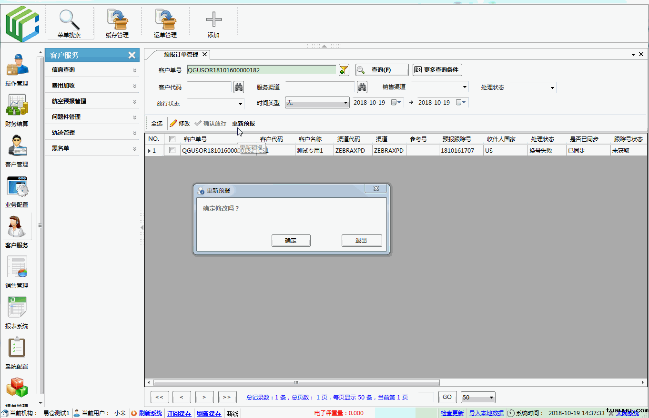649x418 pixels.
Task: Expand the 问题件管理 section
Action: (x=92, y=117)
